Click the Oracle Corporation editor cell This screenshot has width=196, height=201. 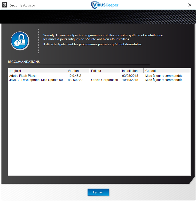pyautogui.click(x=104, y=80)
